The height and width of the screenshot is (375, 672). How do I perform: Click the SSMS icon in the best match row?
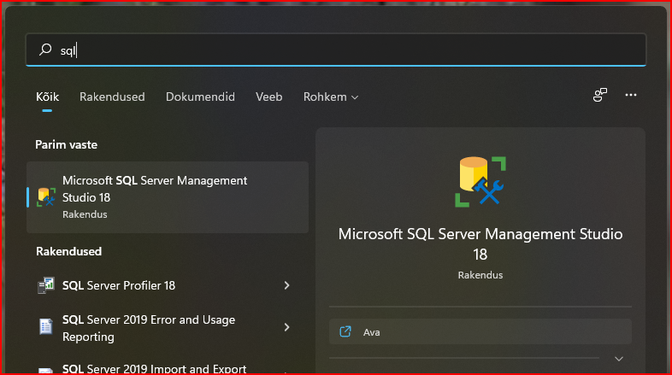coord(46,197)
